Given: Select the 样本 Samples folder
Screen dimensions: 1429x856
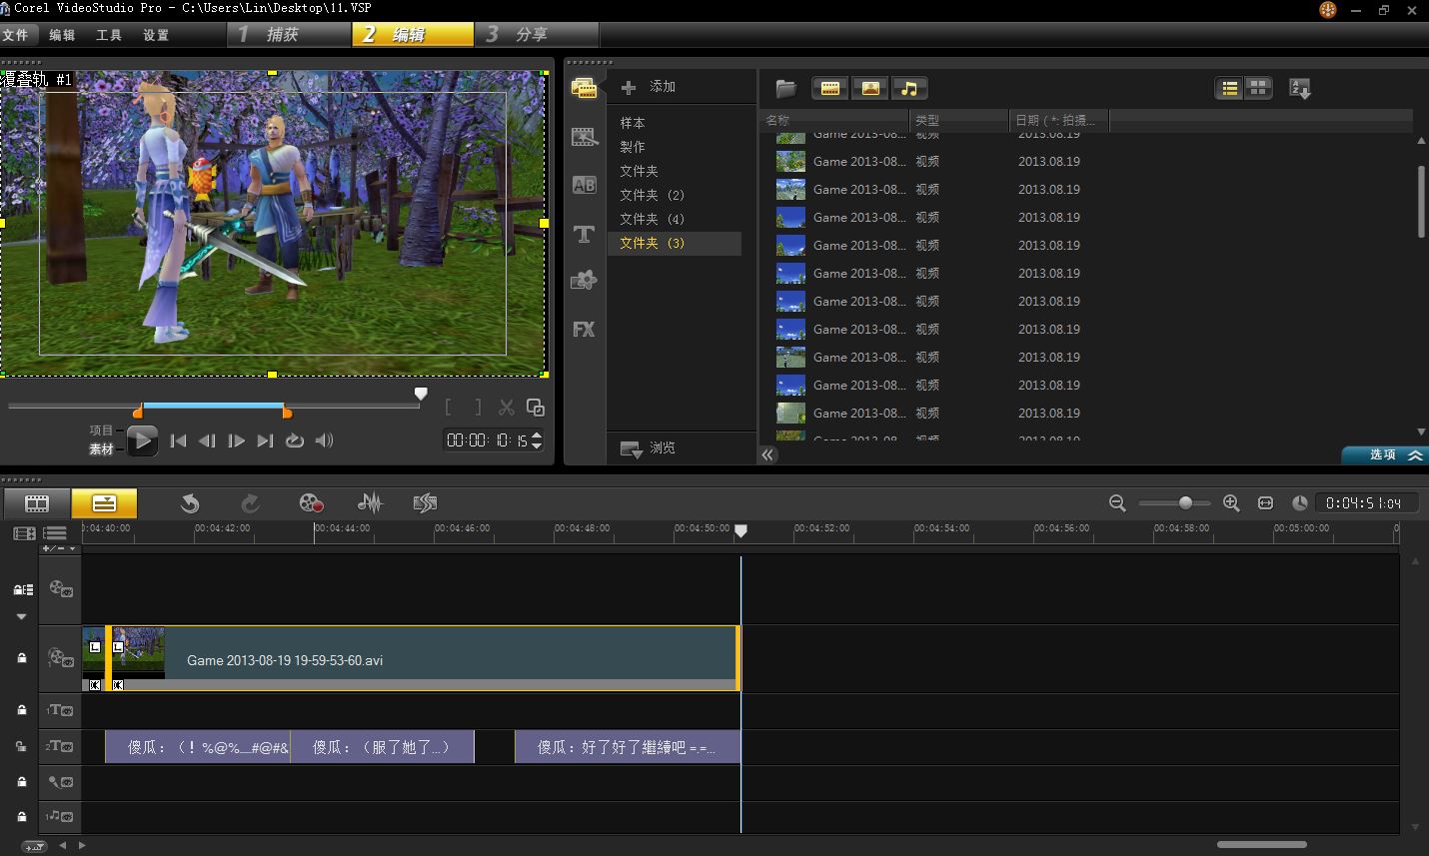Looking at the screenshot, I should 633,123.
